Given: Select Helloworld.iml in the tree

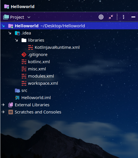Looking at the screenshot, I should (x=36, y=98).
